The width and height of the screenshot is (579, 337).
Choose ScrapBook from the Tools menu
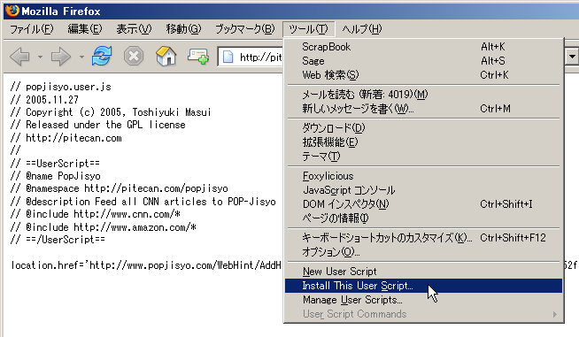point(423,47)
